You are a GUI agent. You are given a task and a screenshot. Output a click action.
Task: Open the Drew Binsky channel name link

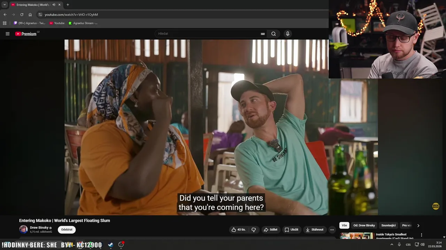tap(39, 228)
